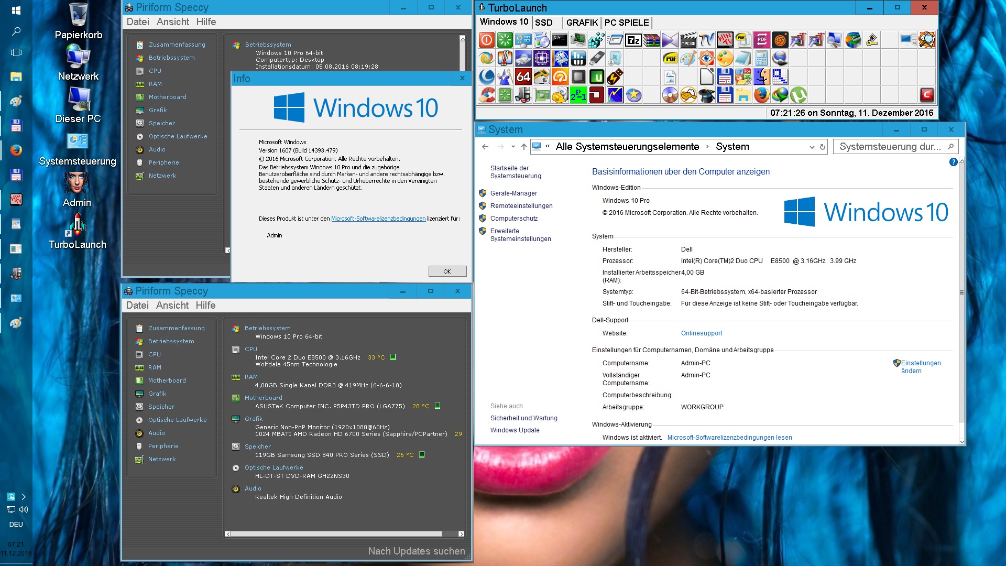Open Notepad icon in TurboLaunch
This screenshot has width=1006, height=566.
743,58
